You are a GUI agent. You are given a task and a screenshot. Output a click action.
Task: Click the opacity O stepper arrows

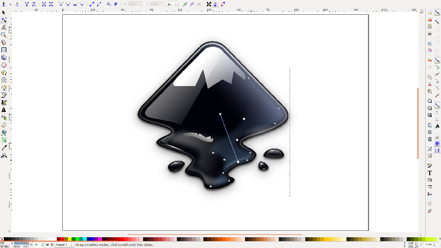(x=42, y=245)
